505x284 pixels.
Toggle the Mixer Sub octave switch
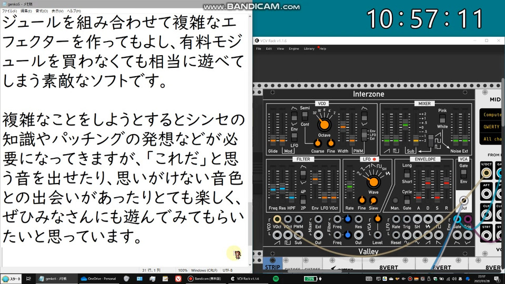431,140
